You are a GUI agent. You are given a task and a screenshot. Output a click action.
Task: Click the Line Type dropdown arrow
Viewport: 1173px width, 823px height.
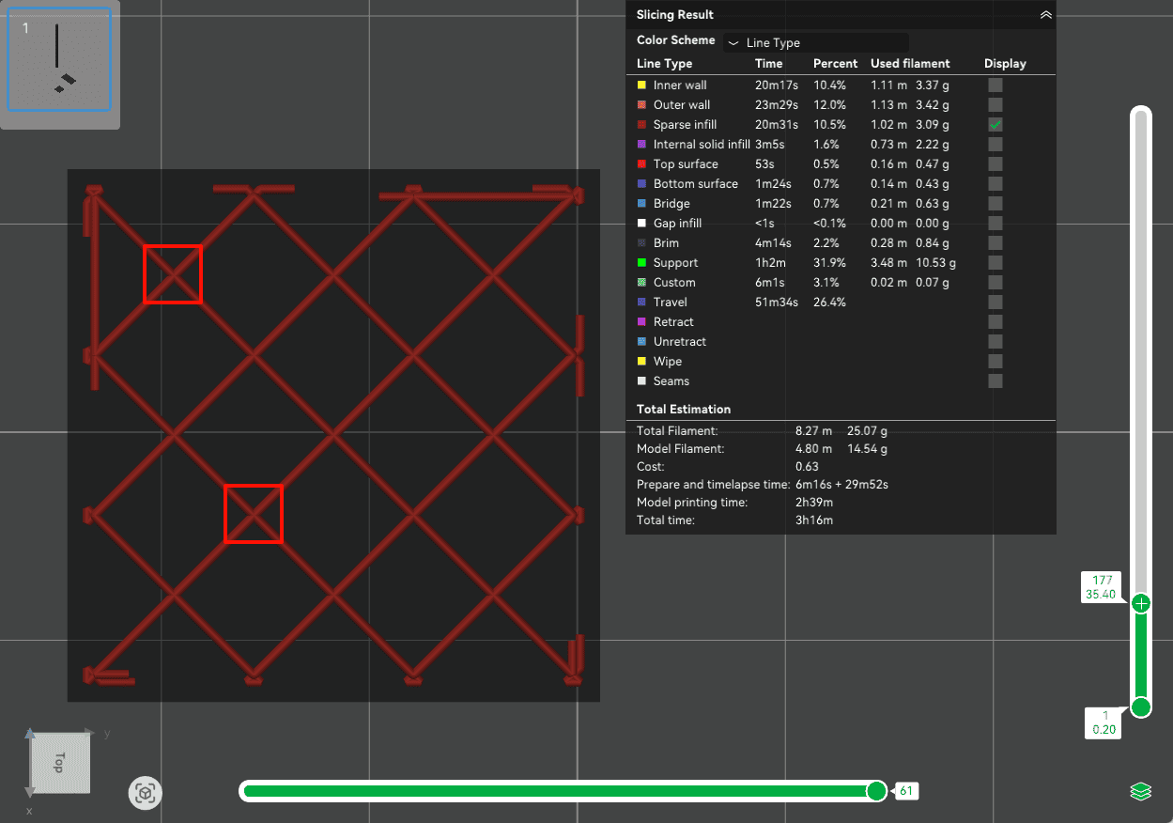coord(733,43)
